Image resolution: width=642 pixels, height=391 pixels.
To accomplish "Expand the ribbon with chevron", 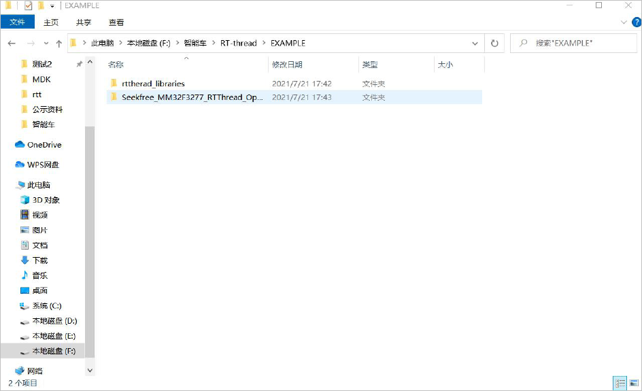I will point(624,22).
